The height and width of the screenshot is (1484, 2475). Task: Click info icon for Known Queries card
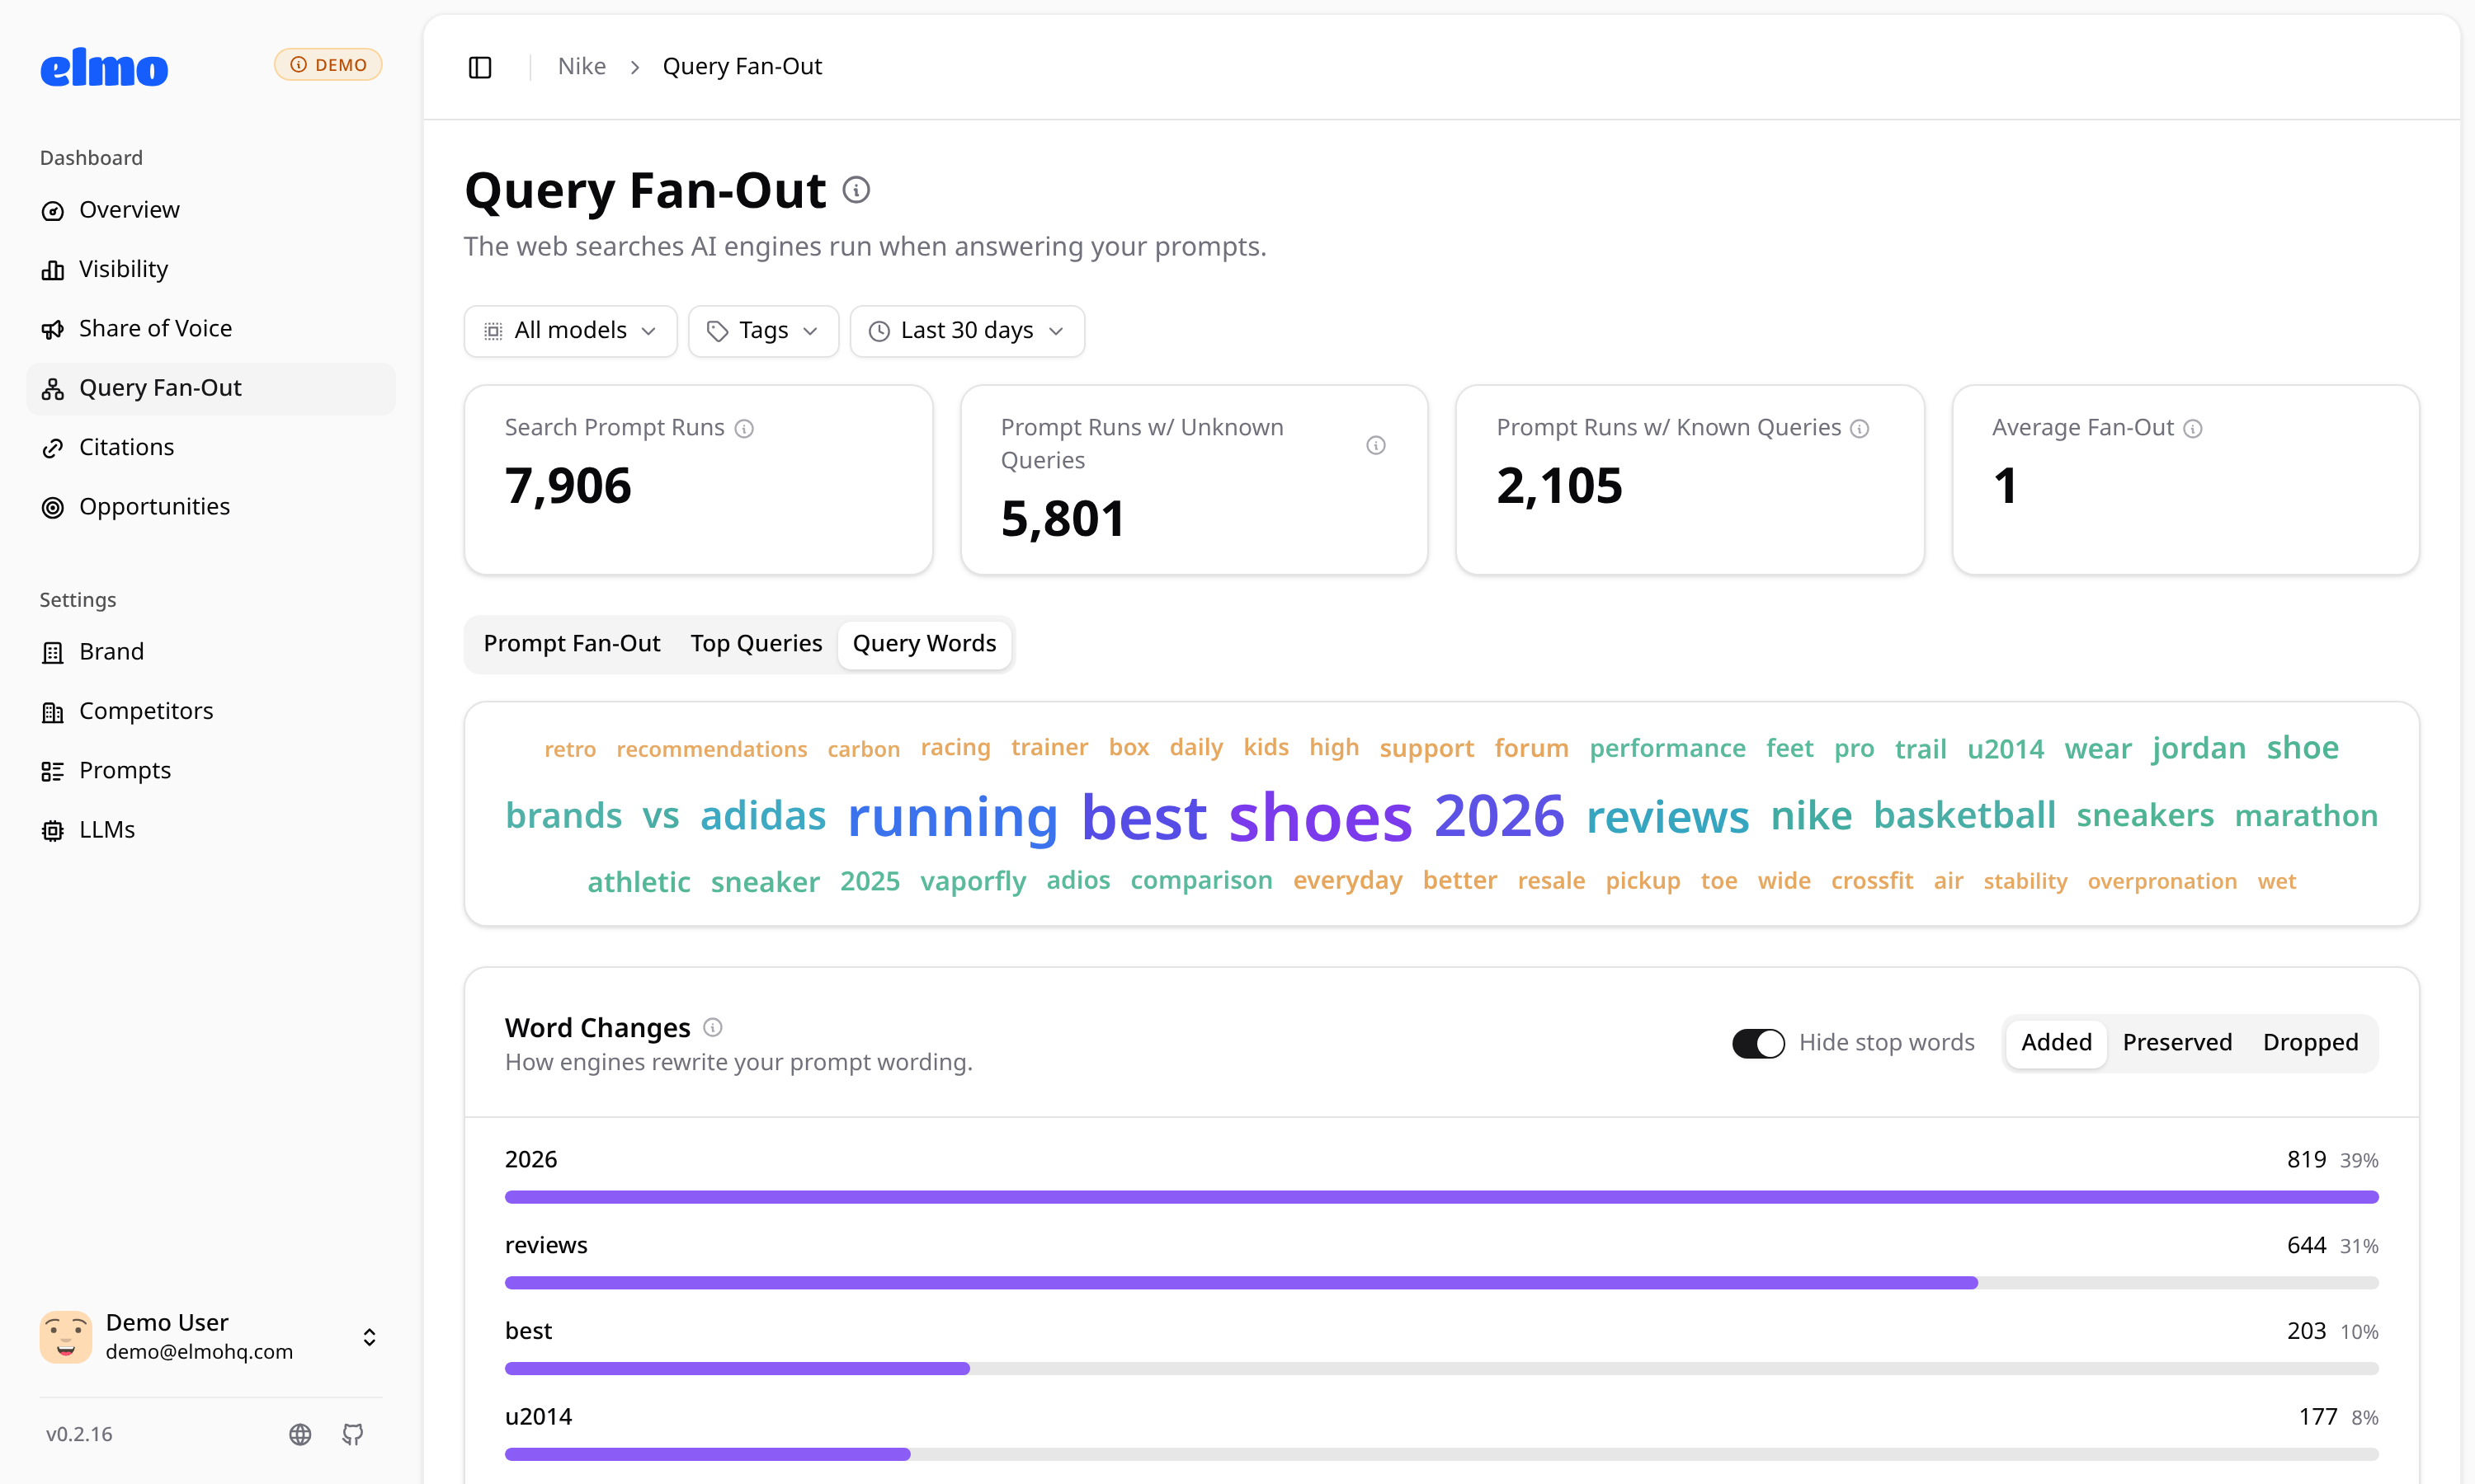tap(1860, 429)
